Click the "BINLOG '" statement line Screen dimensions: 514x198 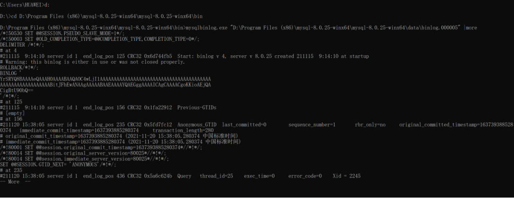click(x=10, y=73)
